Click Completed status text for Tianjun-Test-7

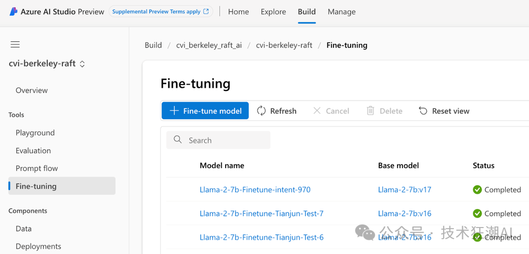click(x=503, y=214)
